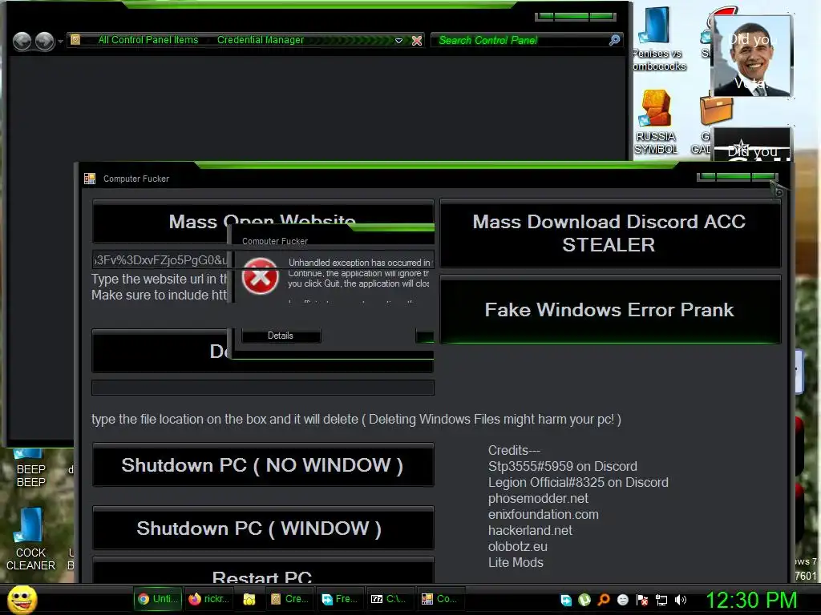The image size is (821, 615).
Task: Focus the file location box above the delete note
Action: click(263, 388)
